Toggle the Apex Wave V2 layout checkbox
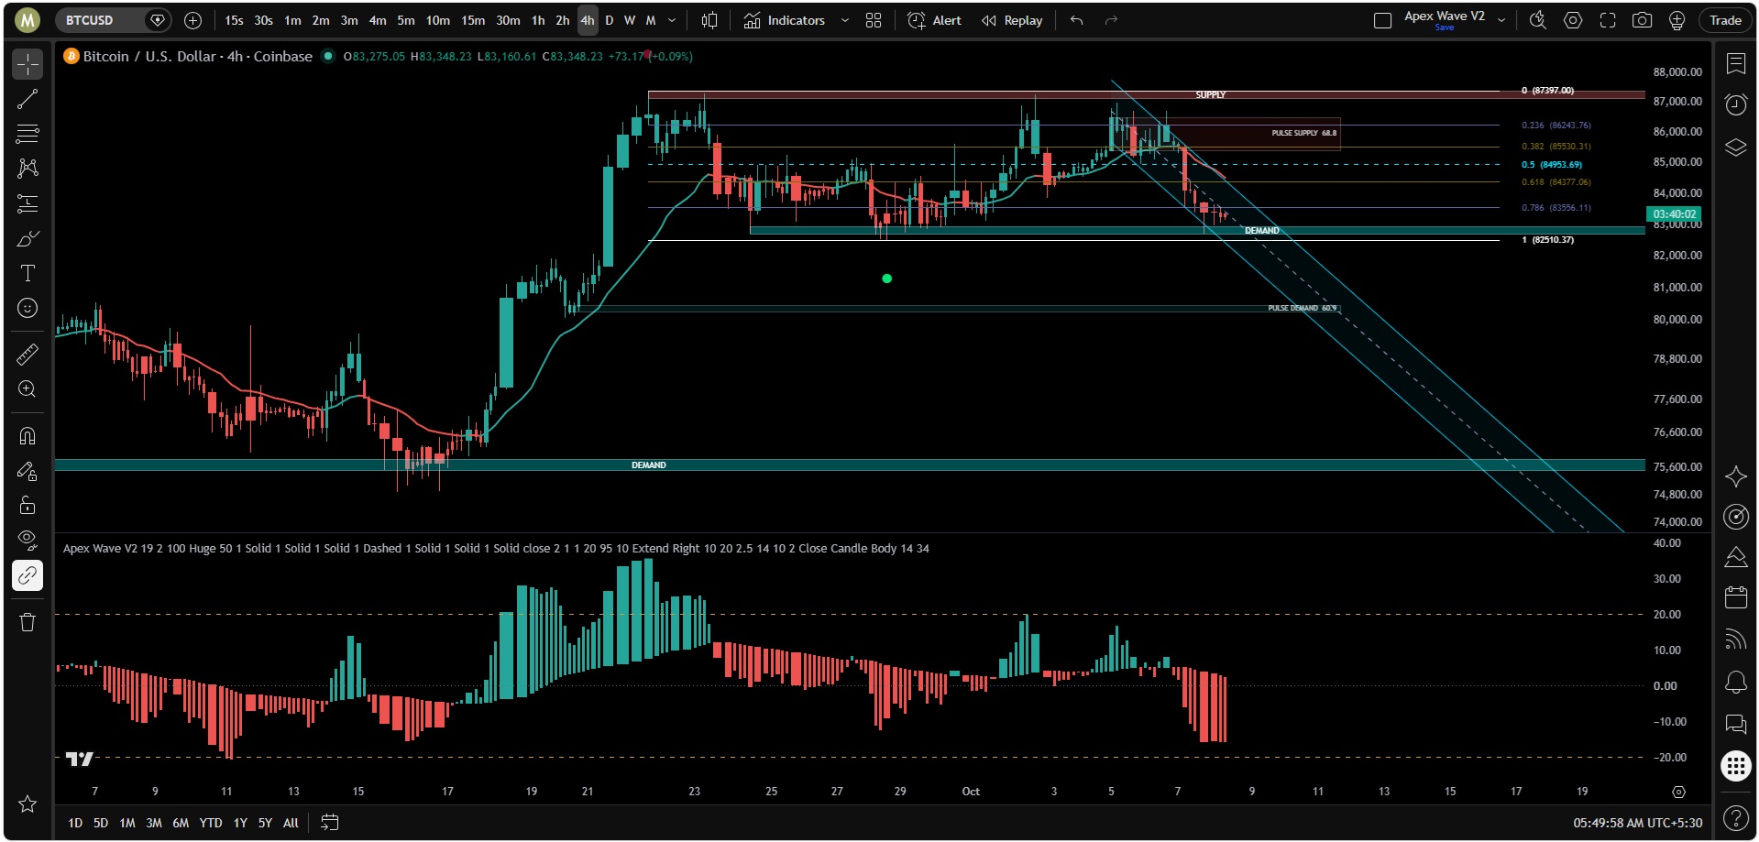 [1382, 20]
